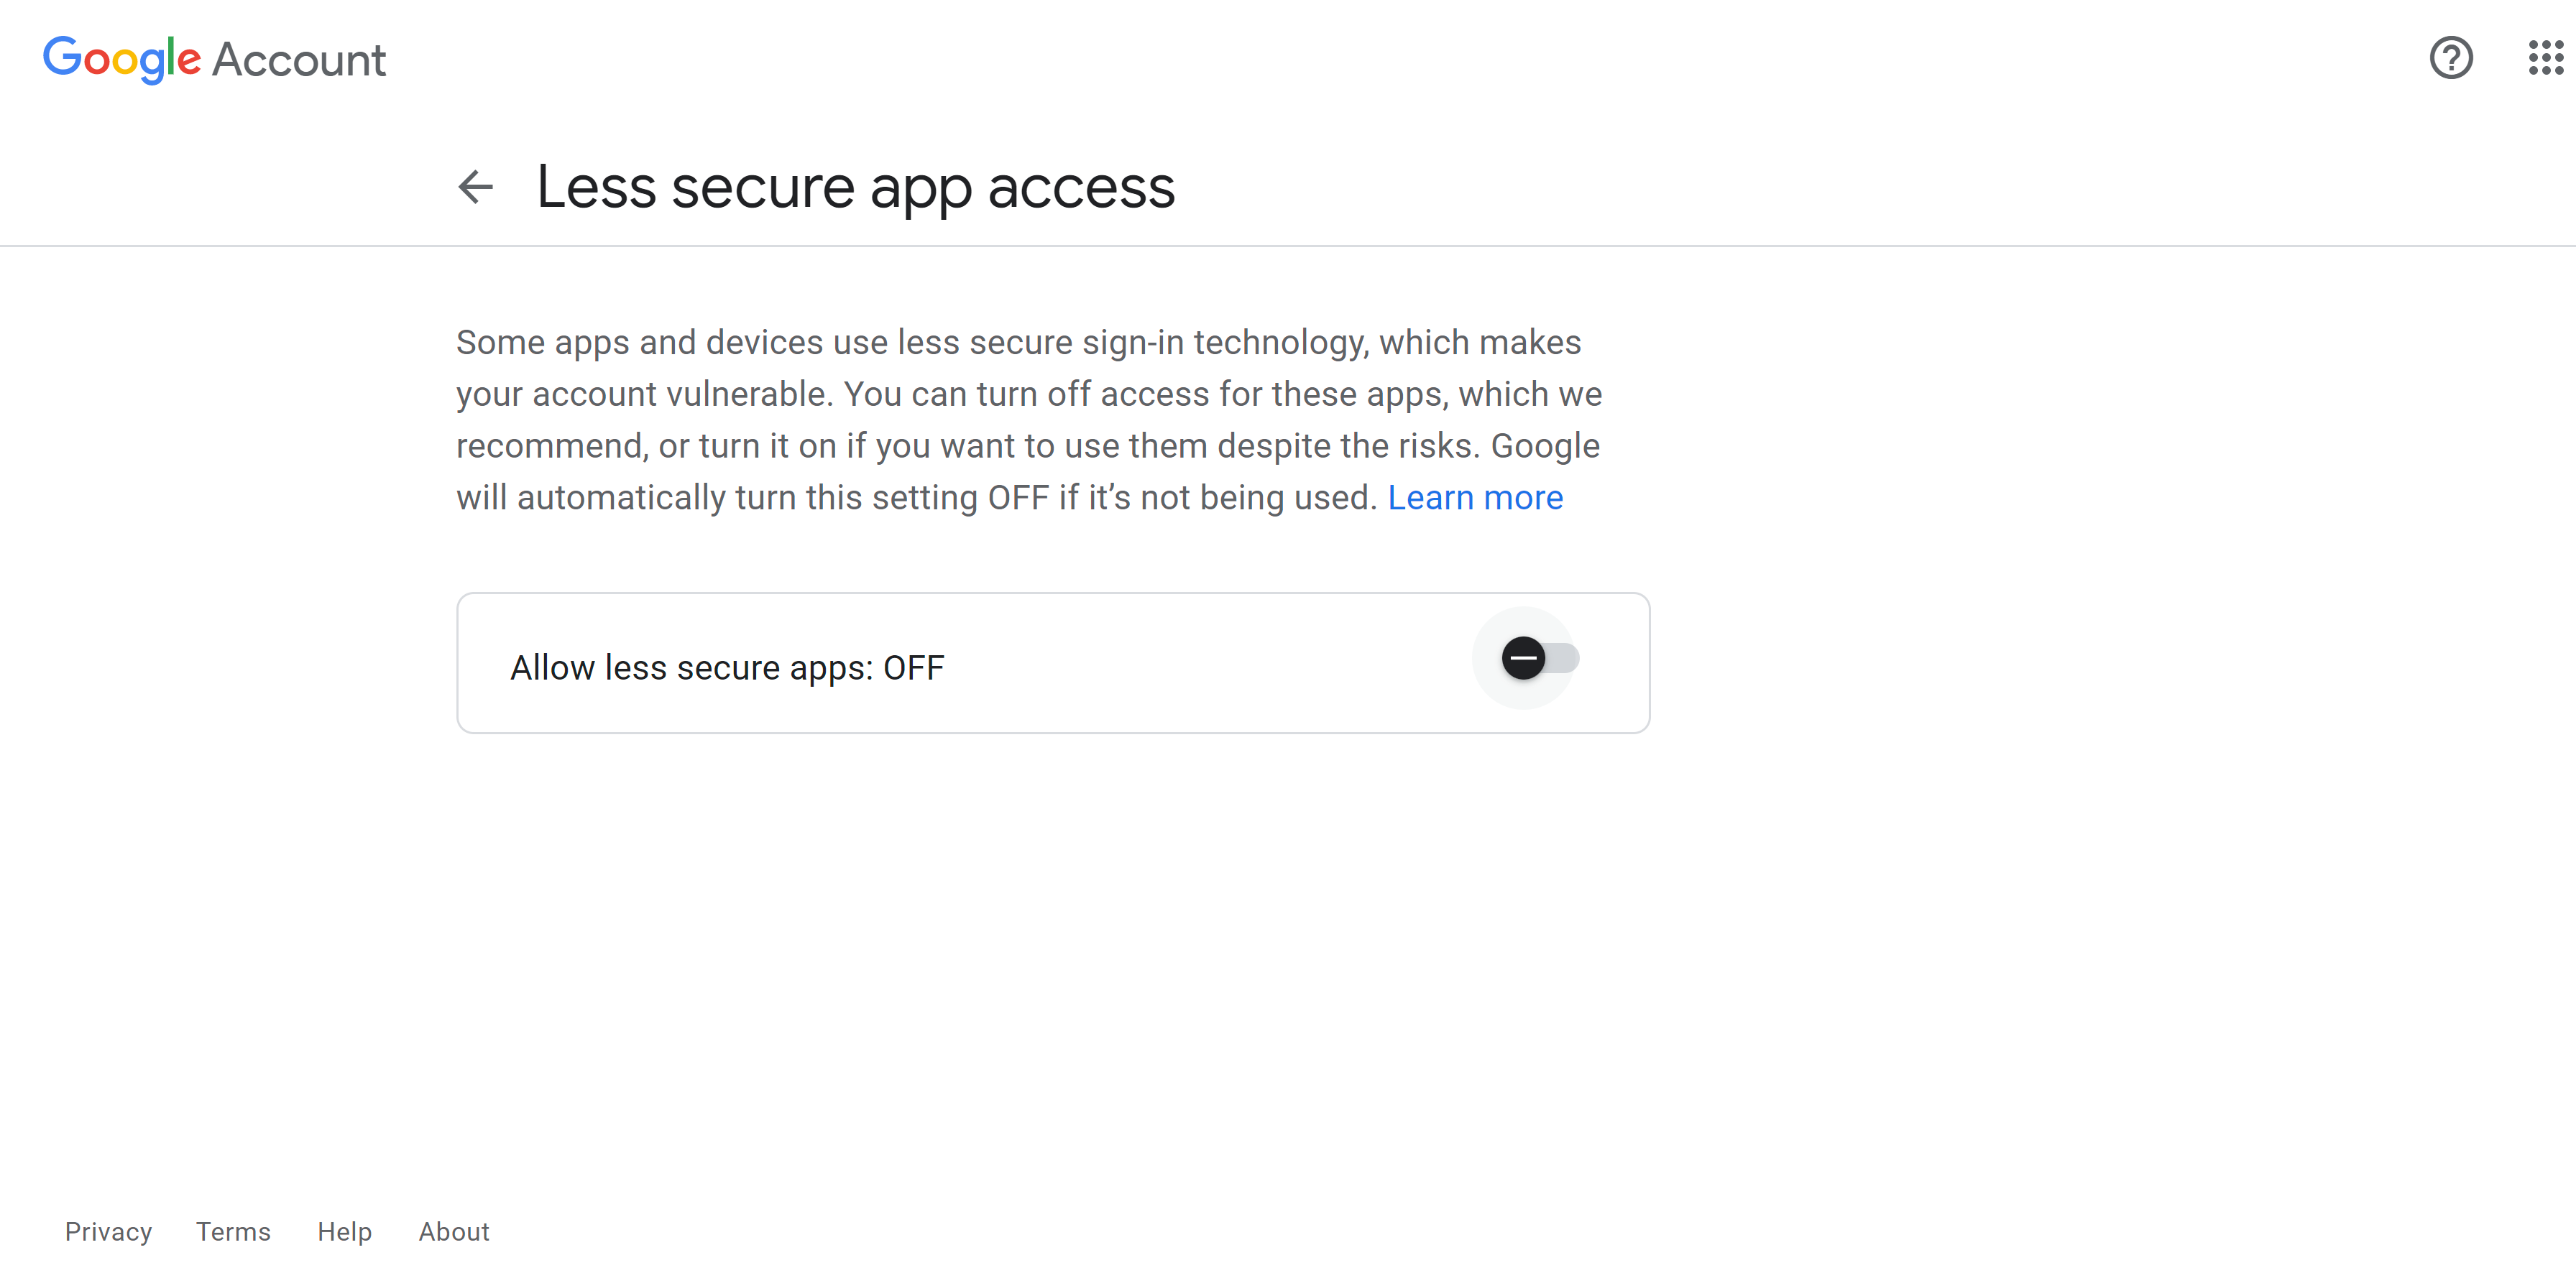Click the Less secure app access heading

tap(855, 187)
